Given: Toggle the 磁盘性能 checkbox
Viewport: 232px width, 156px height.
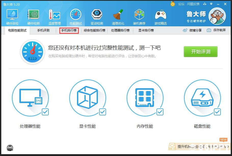Looking at the screenshot, I should tap(217, 112).
